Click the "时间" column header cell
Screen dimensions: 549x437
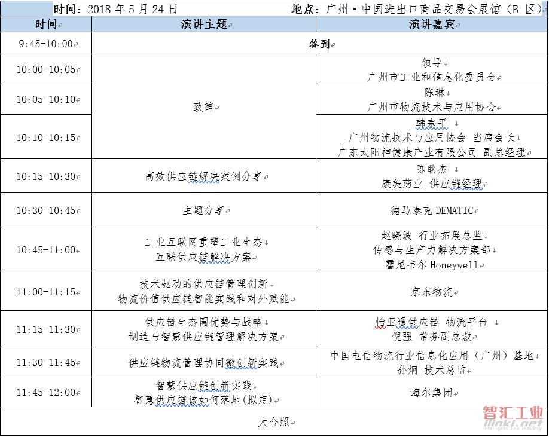[46, 24]
